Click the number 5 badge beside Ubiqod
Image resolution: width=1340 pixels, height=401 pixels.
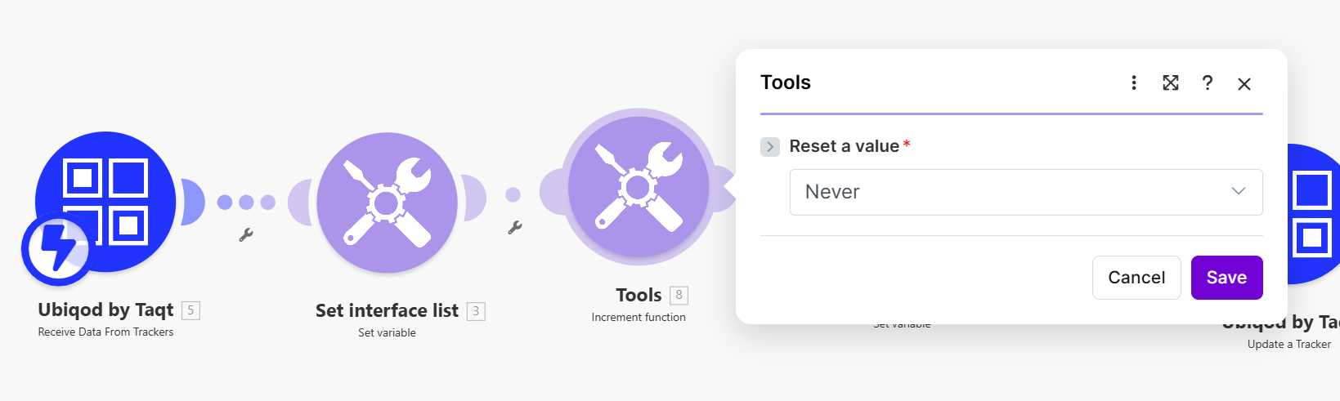tap(190, 310)
